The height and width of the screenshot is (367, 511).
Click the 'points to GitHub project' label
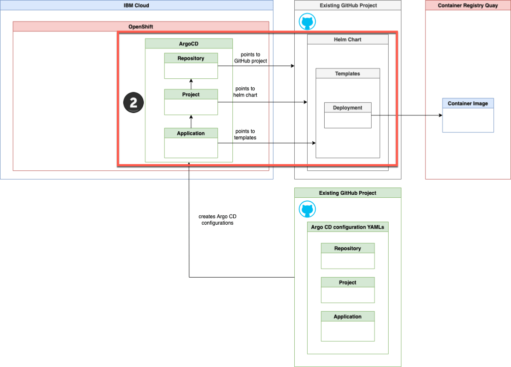(x=250, y=58)
